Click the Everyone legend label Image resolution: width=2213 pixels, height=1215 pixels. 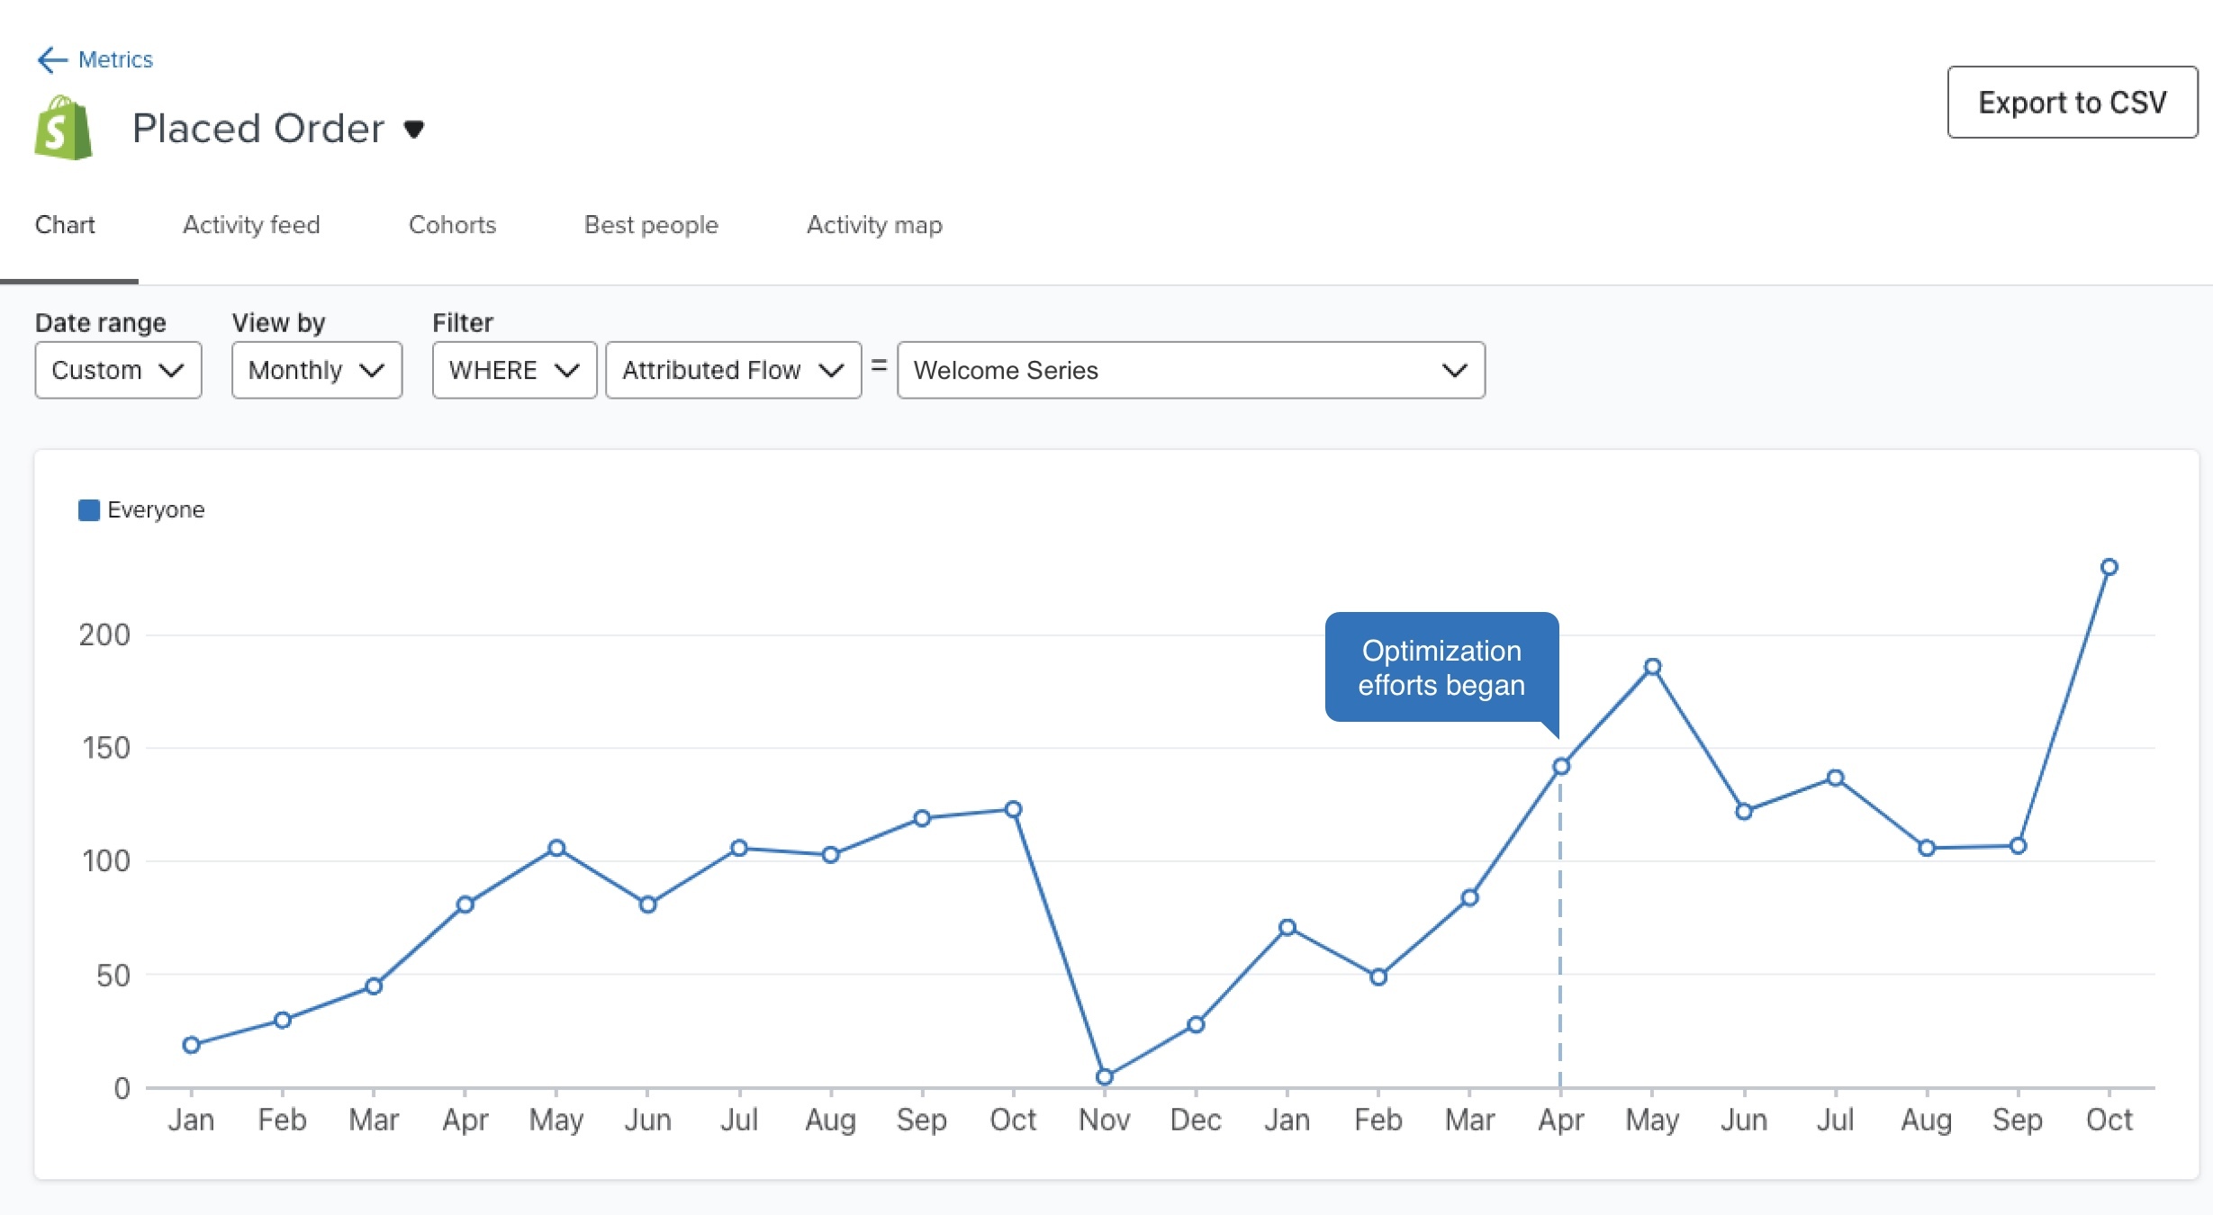(x=156, y=510)
